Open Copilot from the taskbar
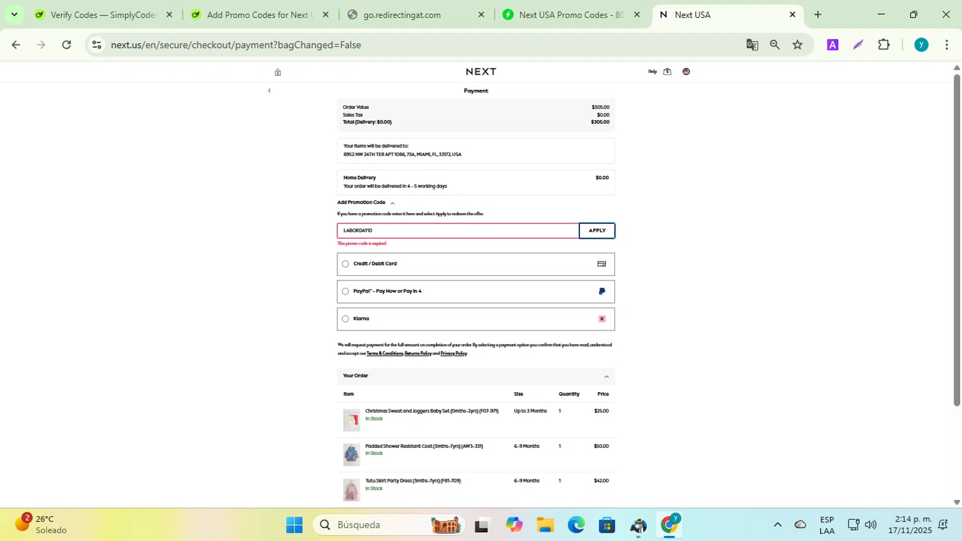This screenshot has height=541, width=962. coord(514,525)
